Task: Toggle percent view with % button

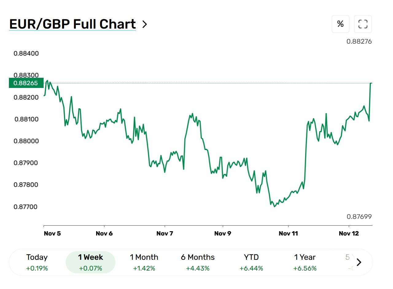Action: pos(340,24)
